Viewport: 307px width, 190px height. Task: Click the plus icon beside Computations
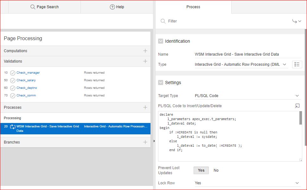(145, 51)
